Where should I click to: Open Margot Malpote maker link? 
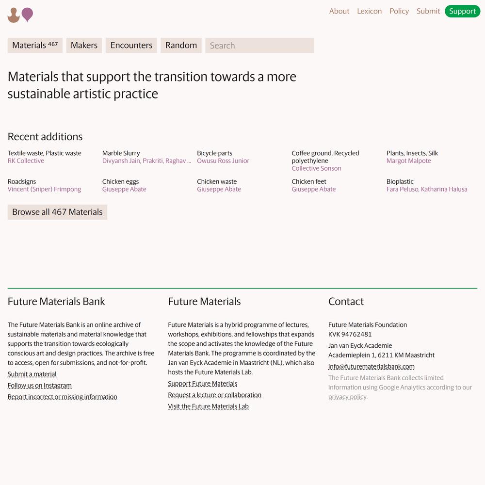click(x=408, y=161)
